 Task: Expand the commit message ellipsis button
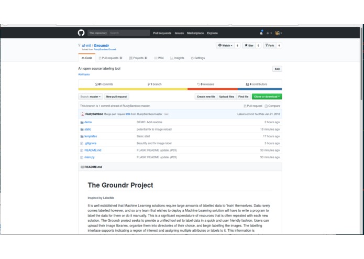coord(166,114)
